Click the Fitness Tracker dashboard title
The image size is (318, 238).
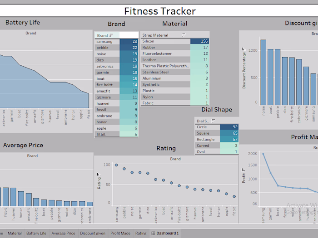[160, 11]
